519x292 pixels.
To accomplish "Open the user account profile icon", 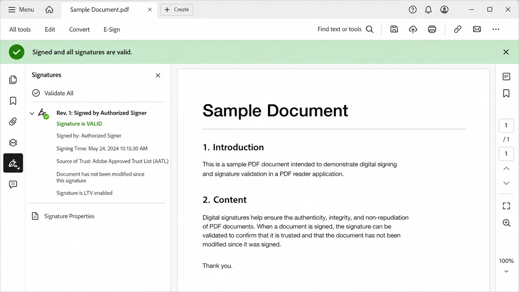I will 444,9.
